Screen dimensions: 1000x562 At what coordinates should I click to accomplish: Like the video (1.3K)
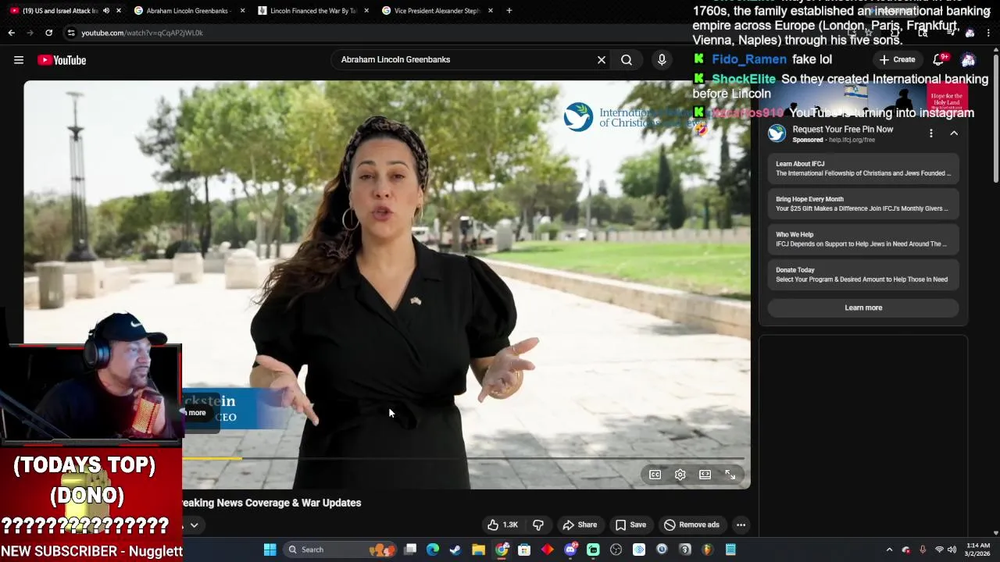click(503, 525)
